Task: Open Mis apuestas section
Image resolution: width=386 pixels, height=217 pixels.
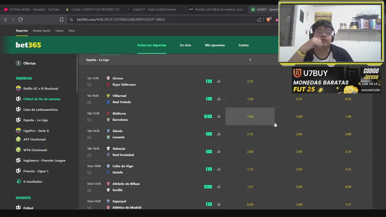Action: tap(215, 45)
